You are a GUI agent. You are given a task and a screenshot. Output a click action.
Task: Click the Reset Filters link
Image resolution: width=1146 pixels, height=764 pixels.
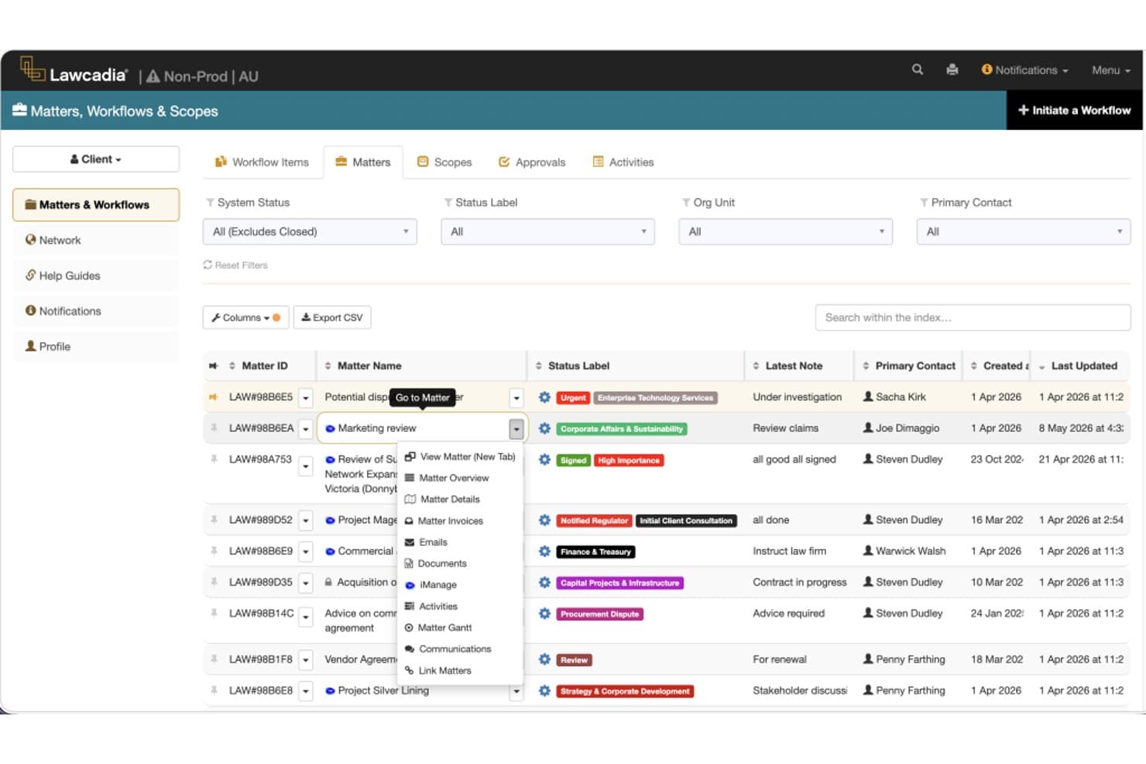(x=235, y=265)
